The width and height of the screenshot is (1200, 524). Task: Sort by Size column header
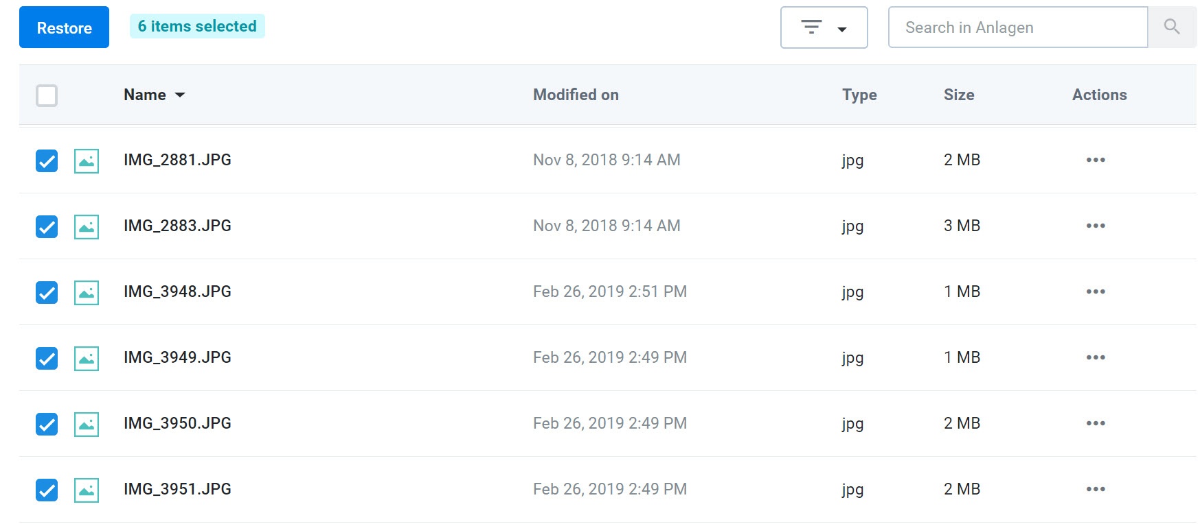959,95
